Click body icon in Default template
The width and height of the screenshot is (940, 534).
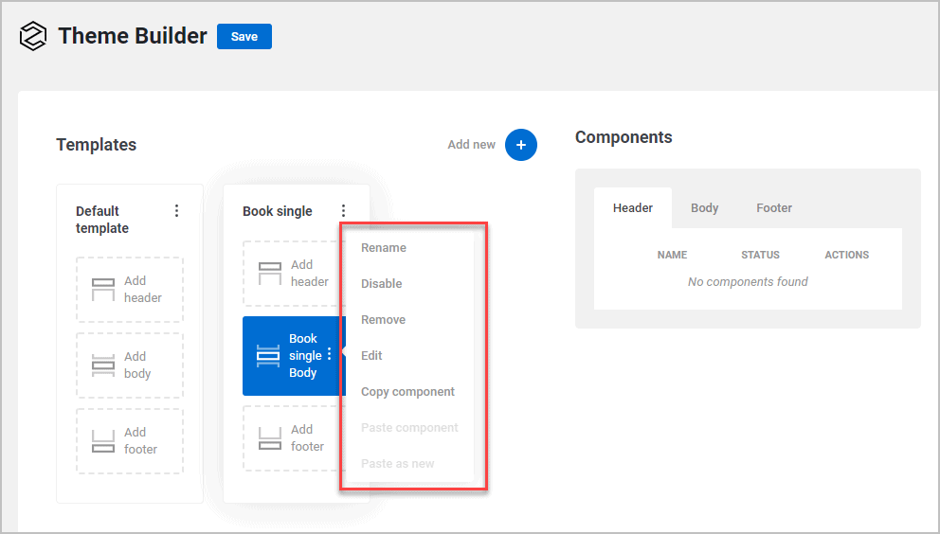pos(103,365)
